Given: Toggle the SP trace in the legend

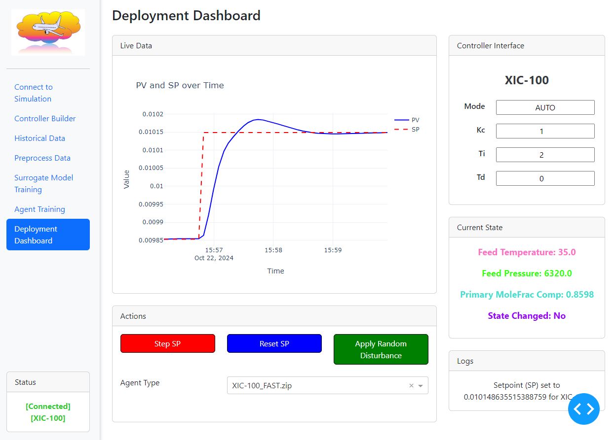Looking at the screenshot, I should (407, 129).
